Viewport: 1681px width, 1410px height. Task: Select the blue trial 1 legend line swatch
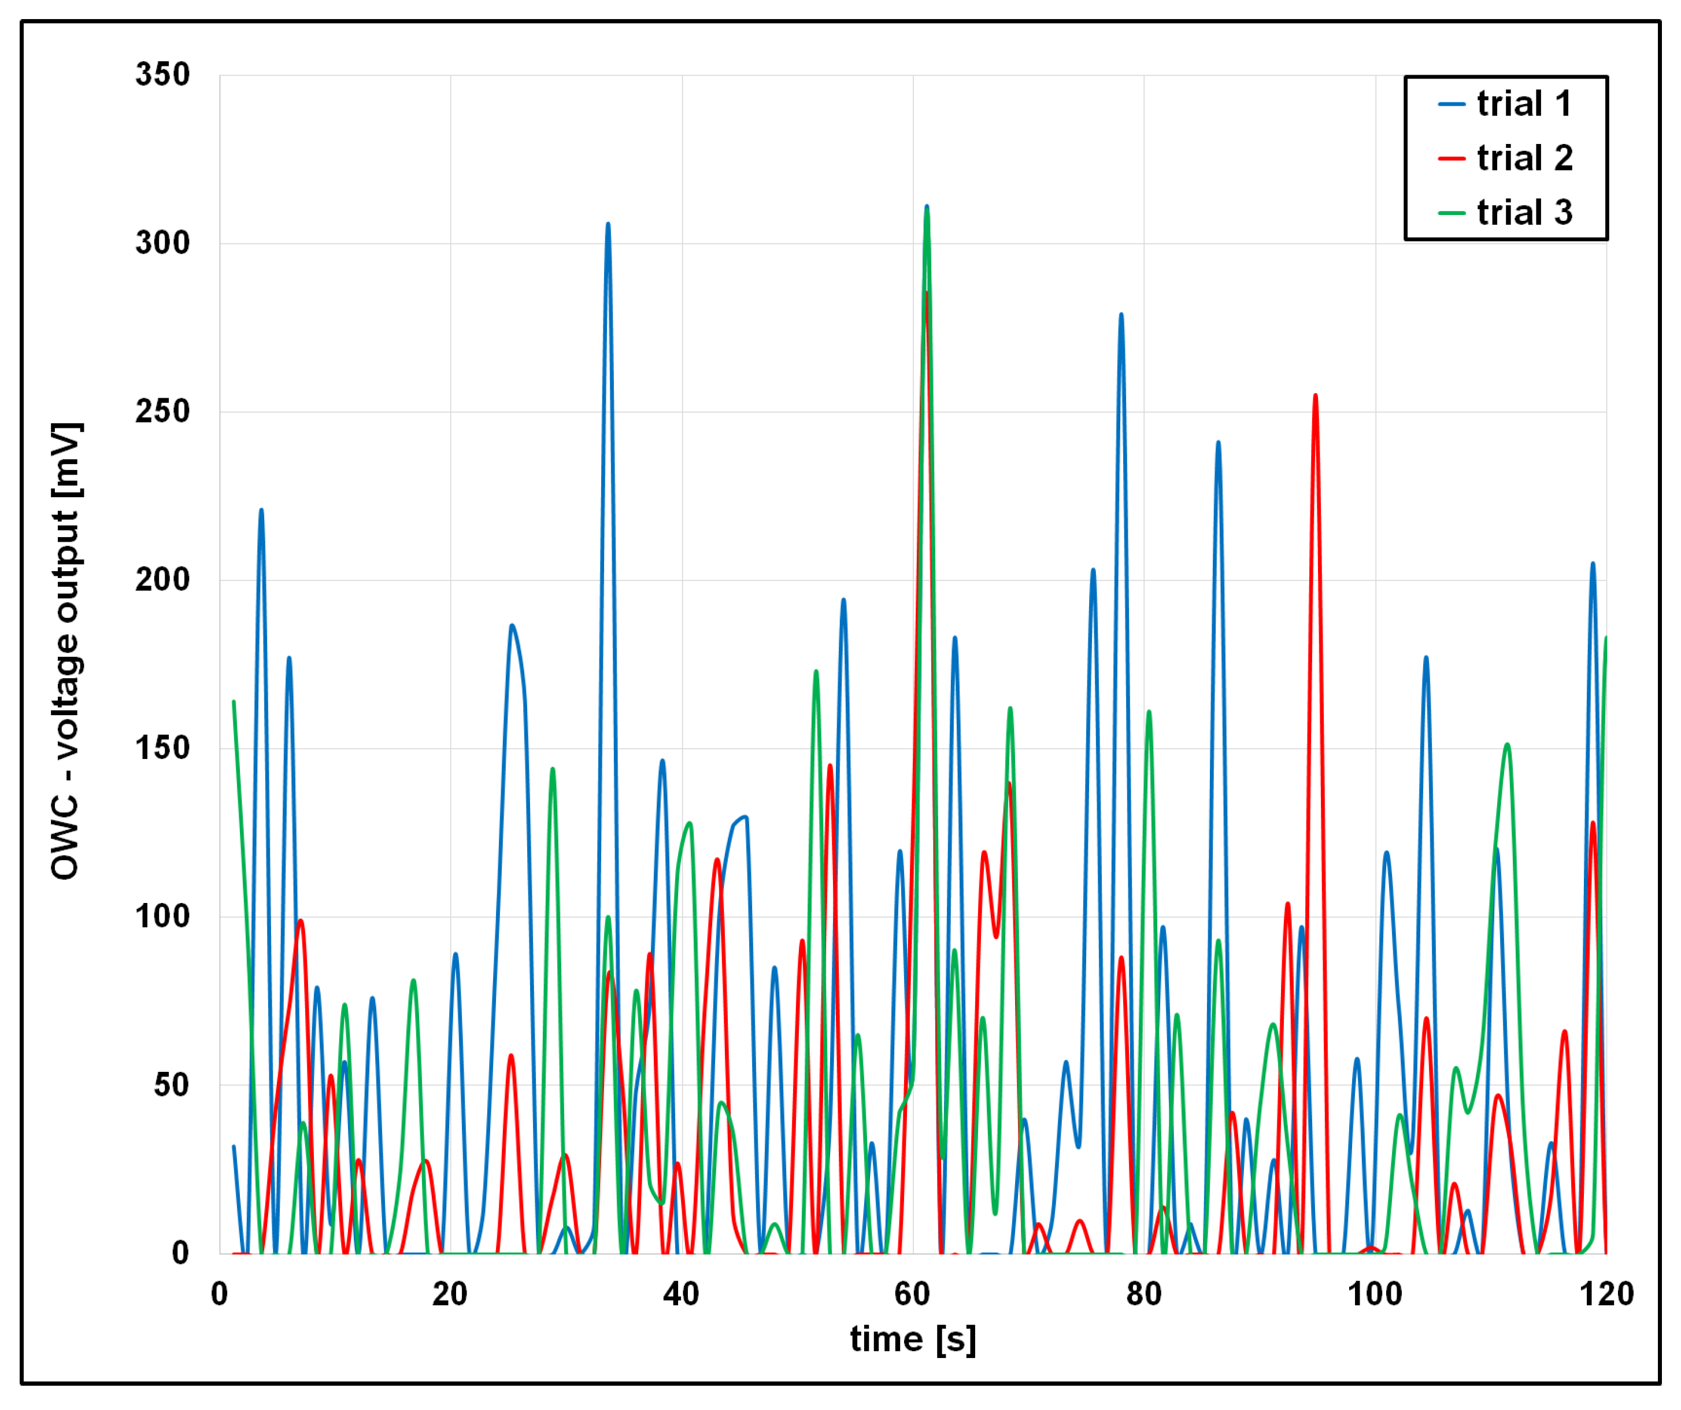pyautogui.click(x=1452, y=105)
